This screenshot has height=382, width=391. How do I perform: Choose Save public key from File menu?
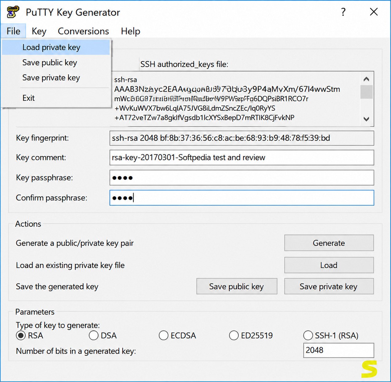[x=56, y=63]
